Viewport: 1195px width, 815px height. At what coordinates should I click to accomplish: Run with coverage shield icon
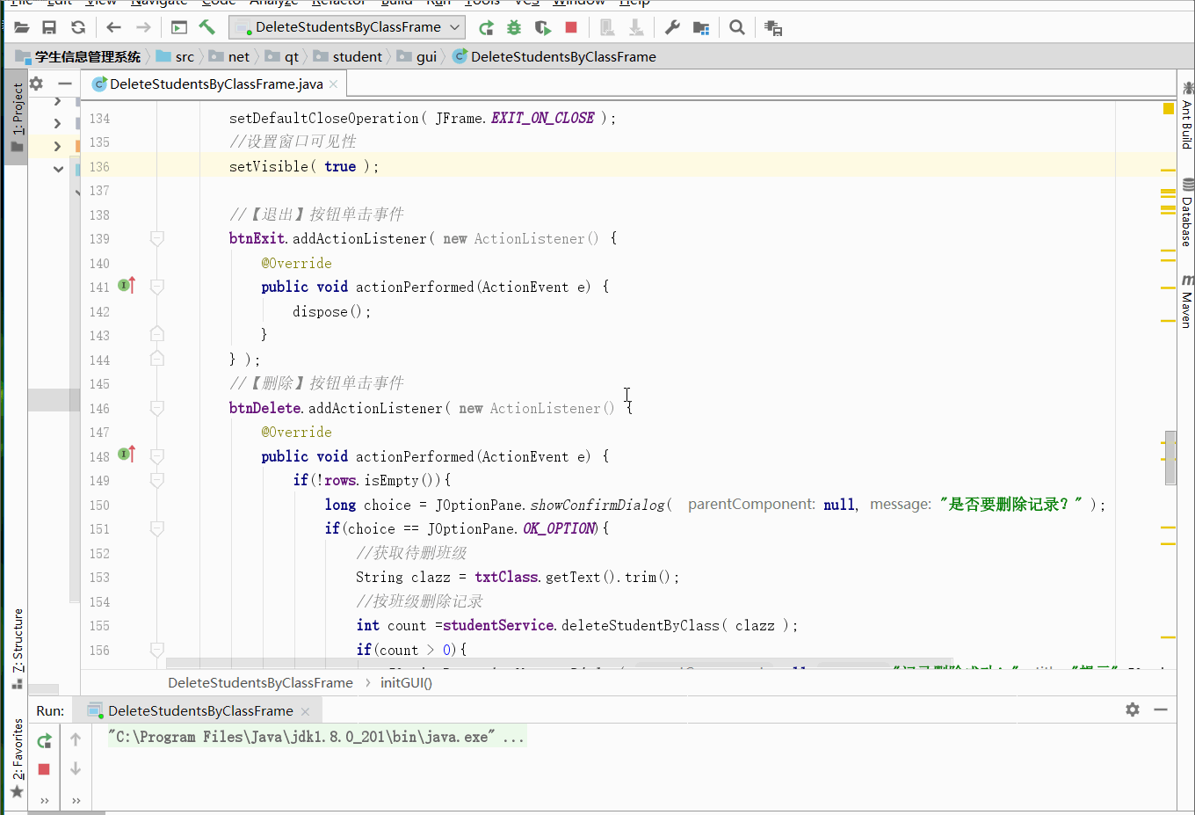[543, 27]
